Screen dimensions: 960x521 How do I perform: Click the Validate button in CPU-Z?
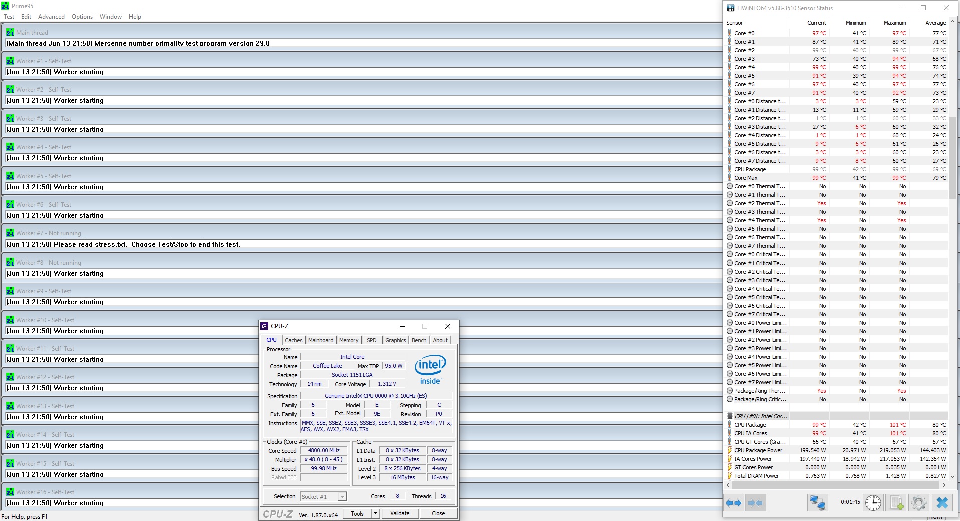pyautogui.click(x=400, y=513)
